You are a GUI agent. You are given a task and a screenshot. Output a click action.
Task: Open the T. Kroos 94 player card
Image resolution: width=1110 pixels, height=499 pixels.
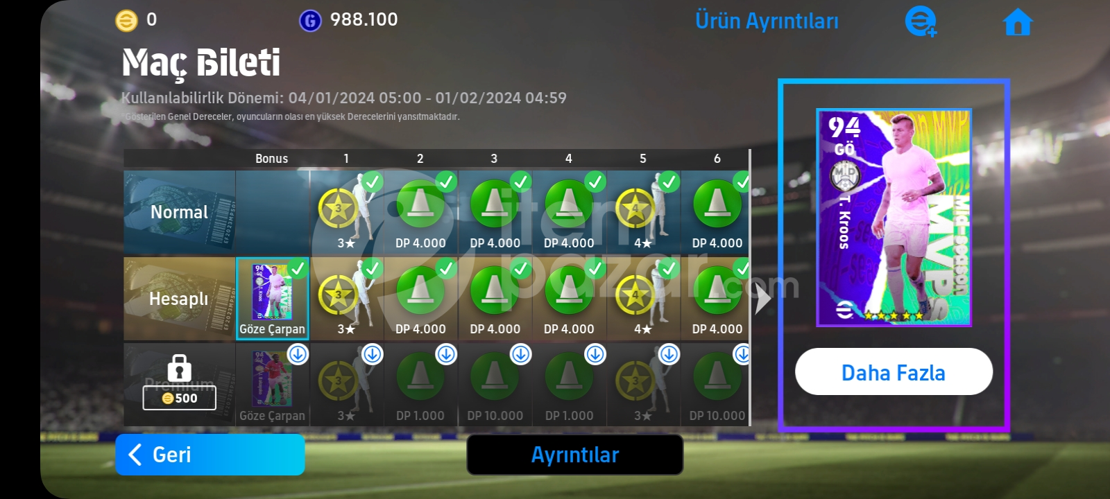click(894, 218)
